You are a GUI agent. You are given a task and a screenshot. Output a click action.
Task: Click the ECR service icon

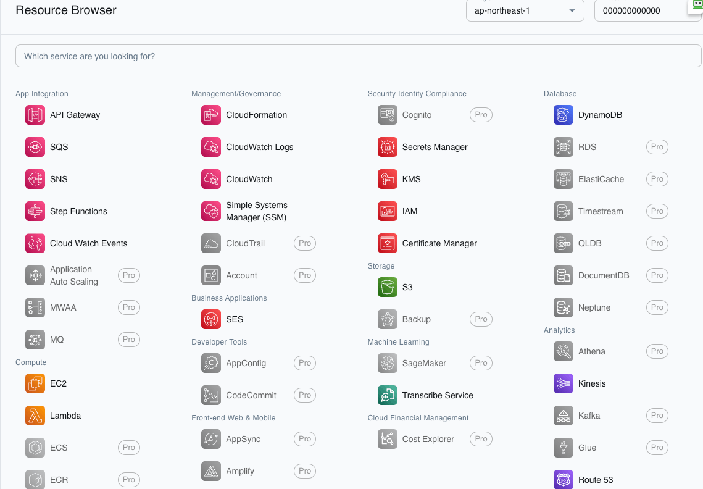[x=35, y=479]
